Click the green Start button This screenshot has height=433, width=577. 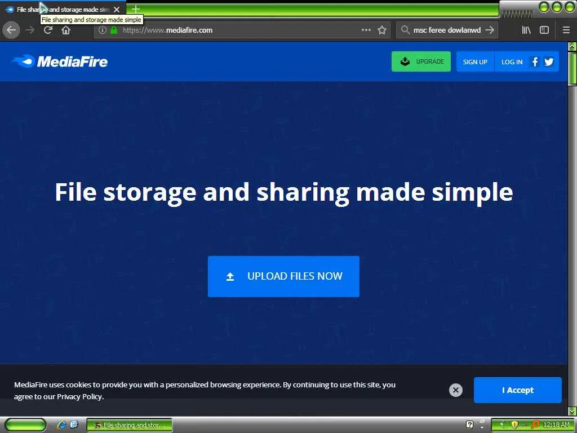click(25, 425)
